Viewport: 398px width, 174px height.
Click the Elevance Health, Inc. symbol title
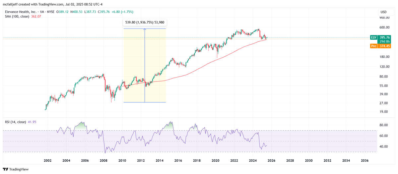point(20,12)
